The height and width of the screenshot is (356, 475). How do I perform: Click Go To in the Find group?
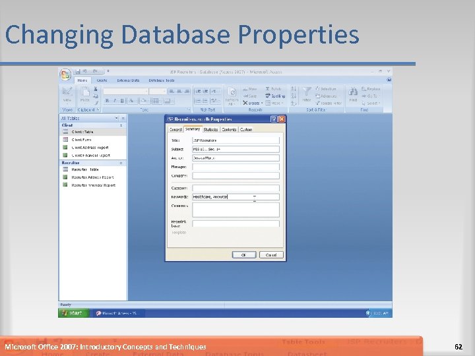(369, 96)
